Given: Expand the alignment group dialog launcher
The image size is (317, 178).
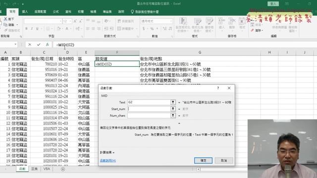Looking at the screenshot, I should pyautogui.click(x=138, y=37).
